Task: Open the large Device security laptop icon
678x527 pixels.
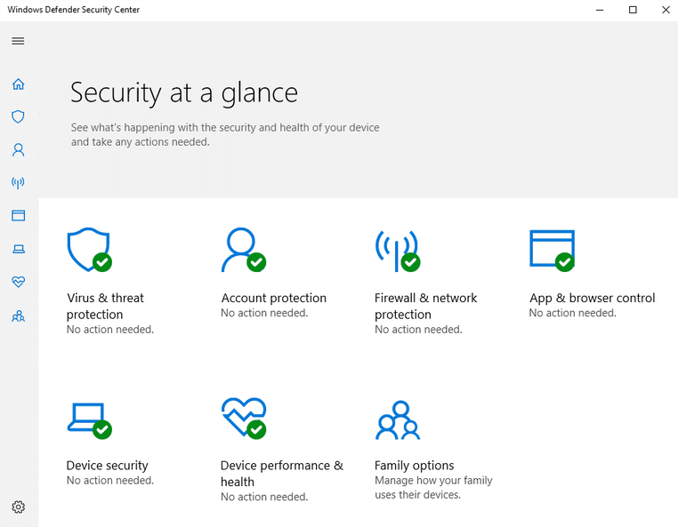Action: pos(88,418)
